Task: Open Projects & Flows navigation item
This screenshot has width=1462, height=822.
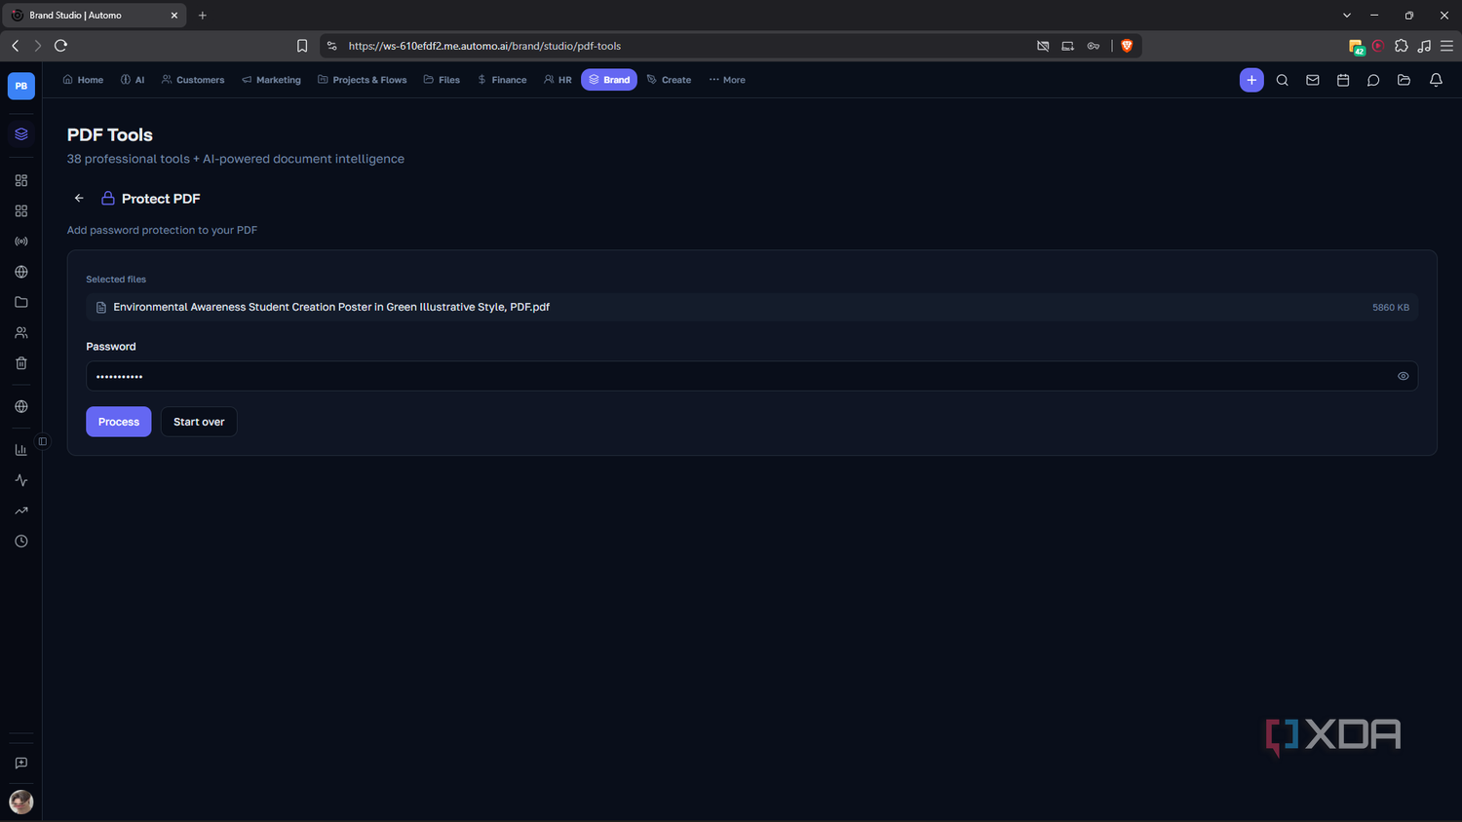Action: pos(363,80)
